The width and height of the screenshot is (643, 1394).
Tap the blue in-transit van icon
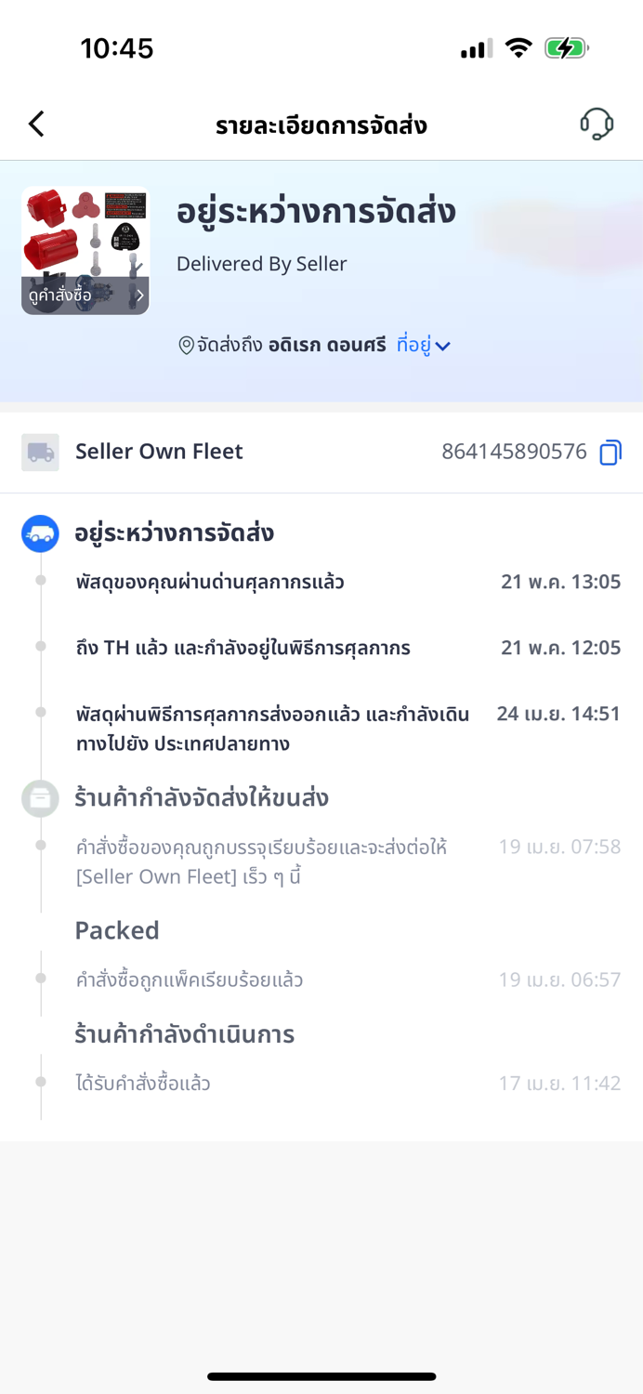click(x=40, y=533)
